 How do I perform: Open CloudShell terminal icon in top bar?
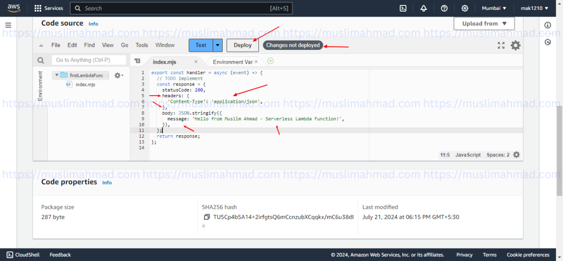pyautogui.click(x=403, y=8)
